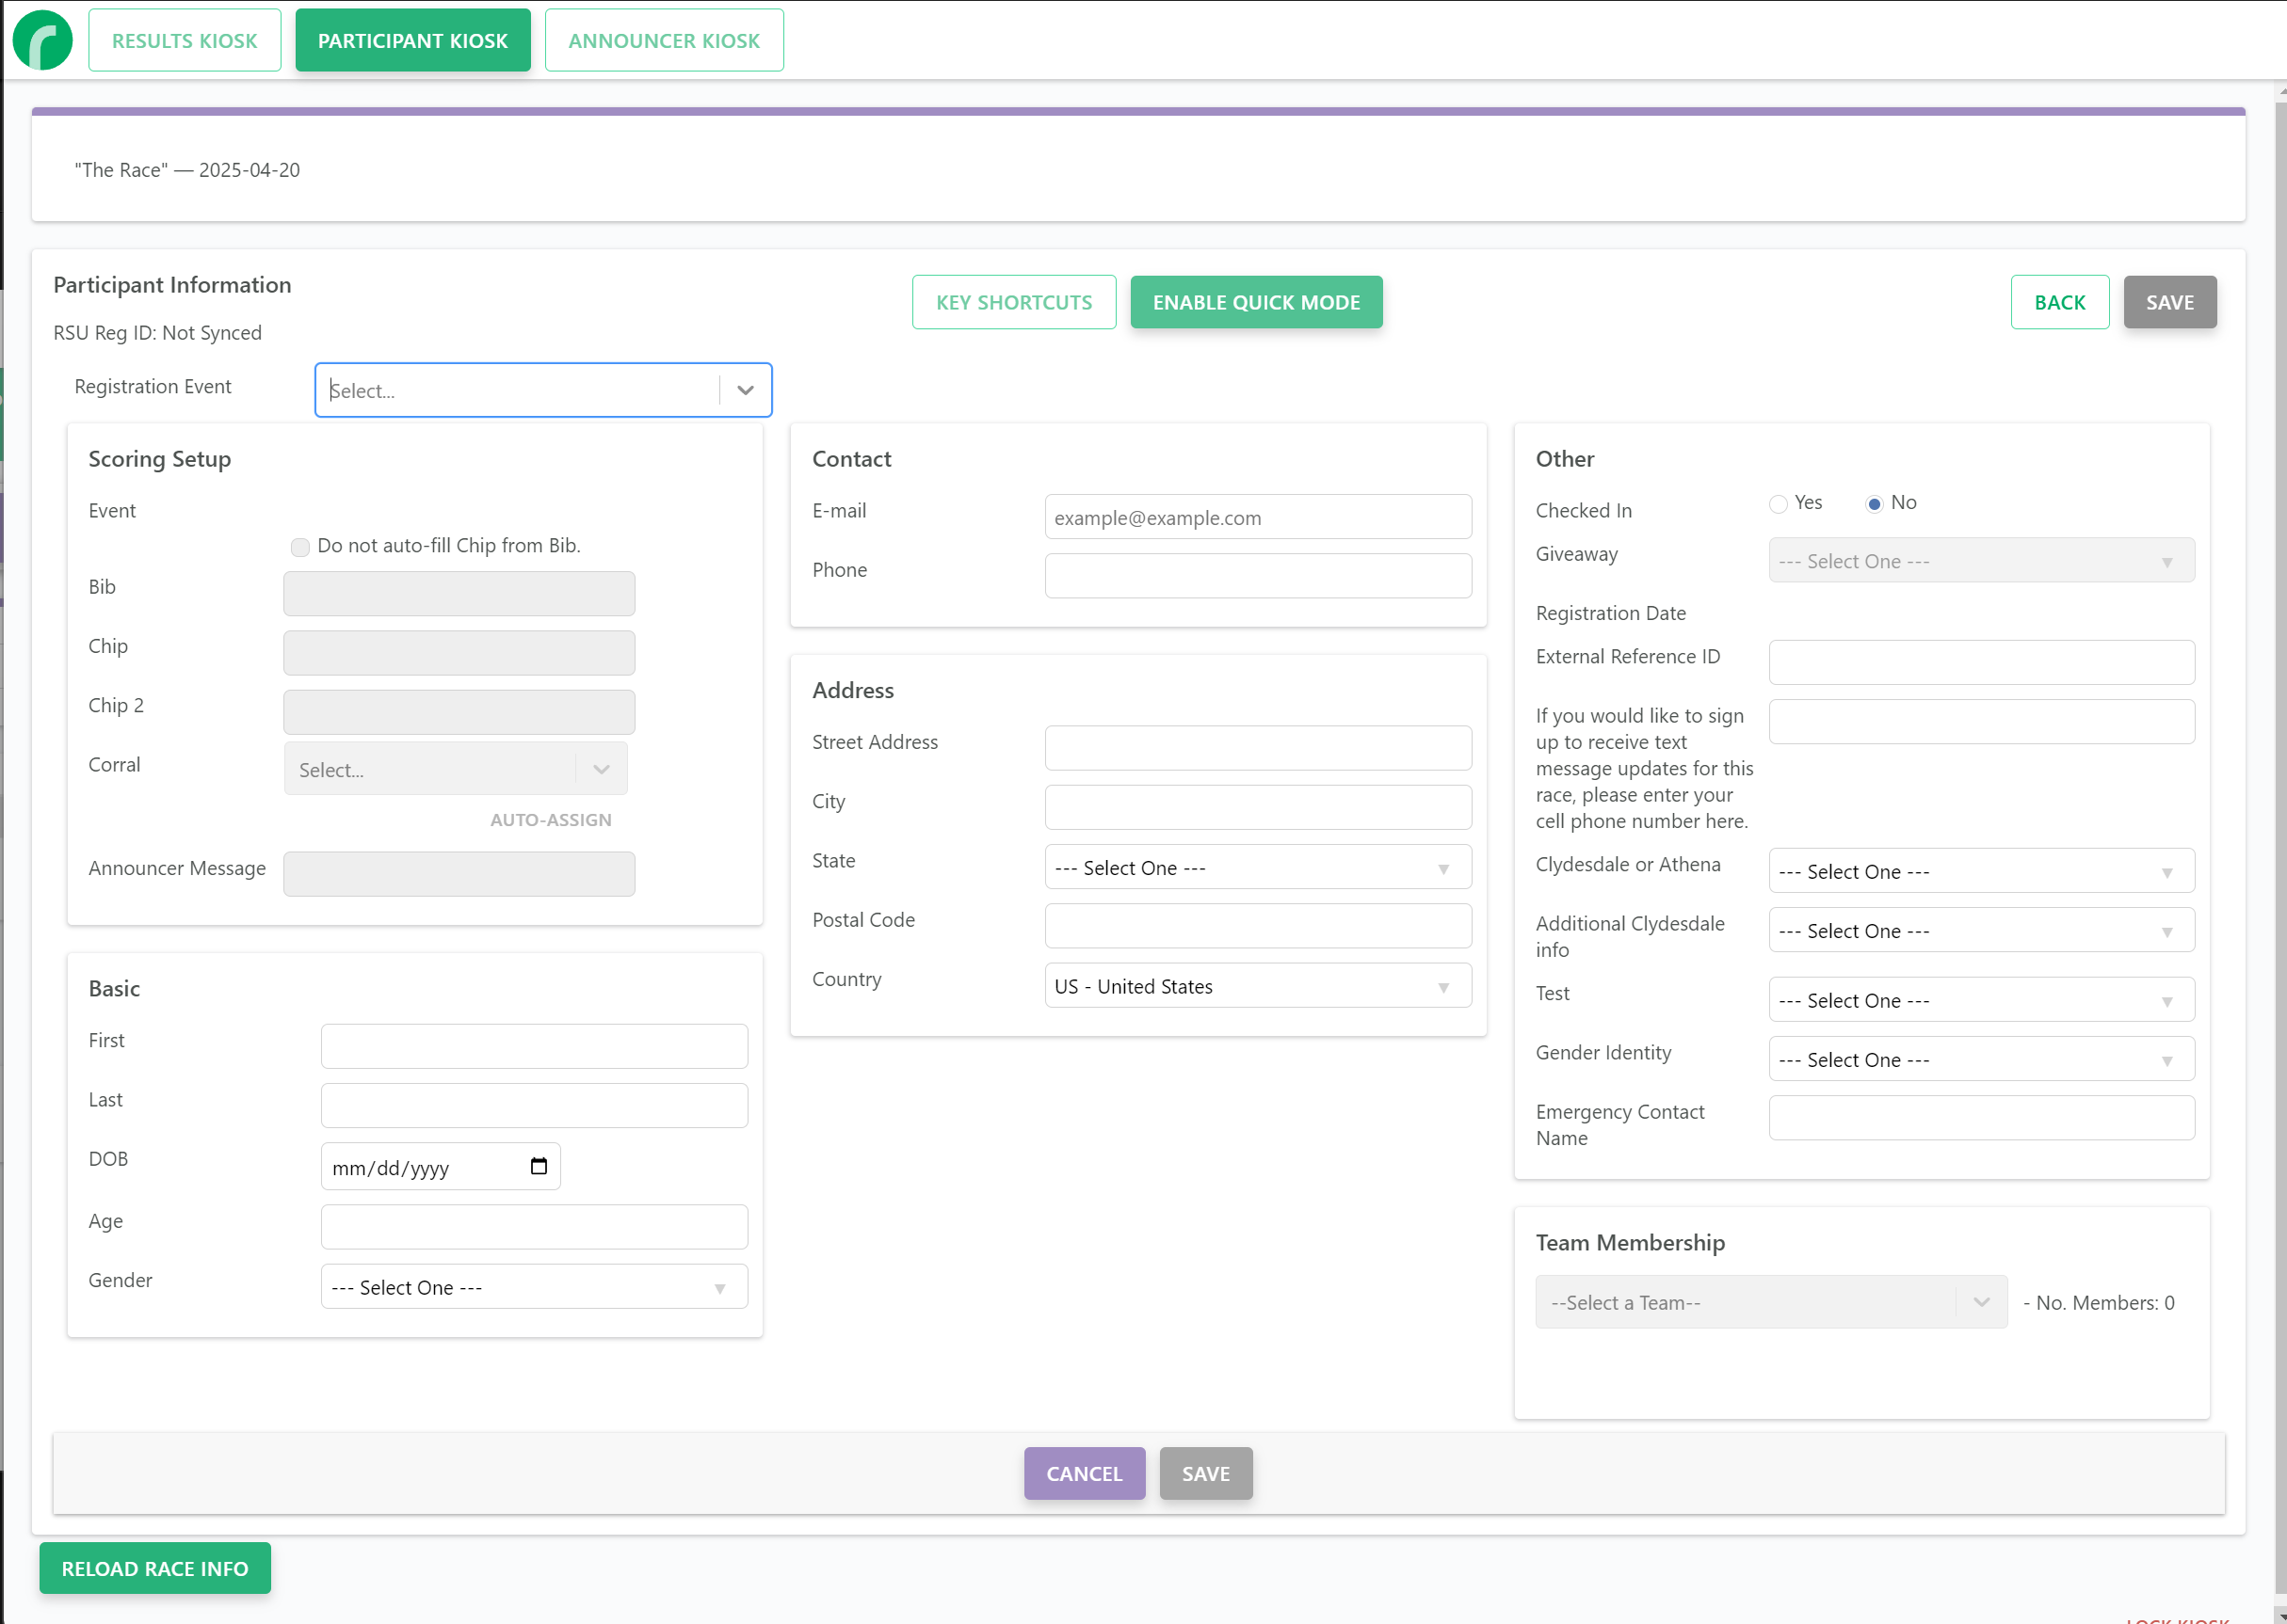
Task: Open Additional Clydesdale info dropdown
Action: (1981, 931)
